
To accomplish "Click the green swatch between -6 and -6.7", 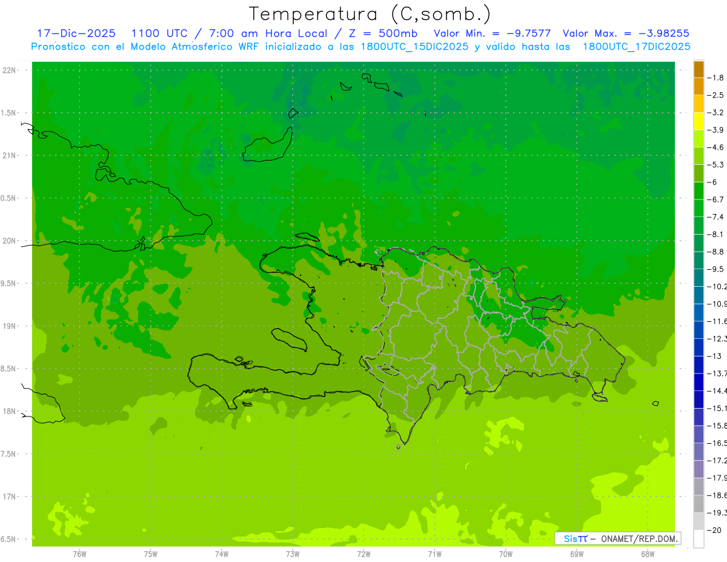I will point(699,191).
